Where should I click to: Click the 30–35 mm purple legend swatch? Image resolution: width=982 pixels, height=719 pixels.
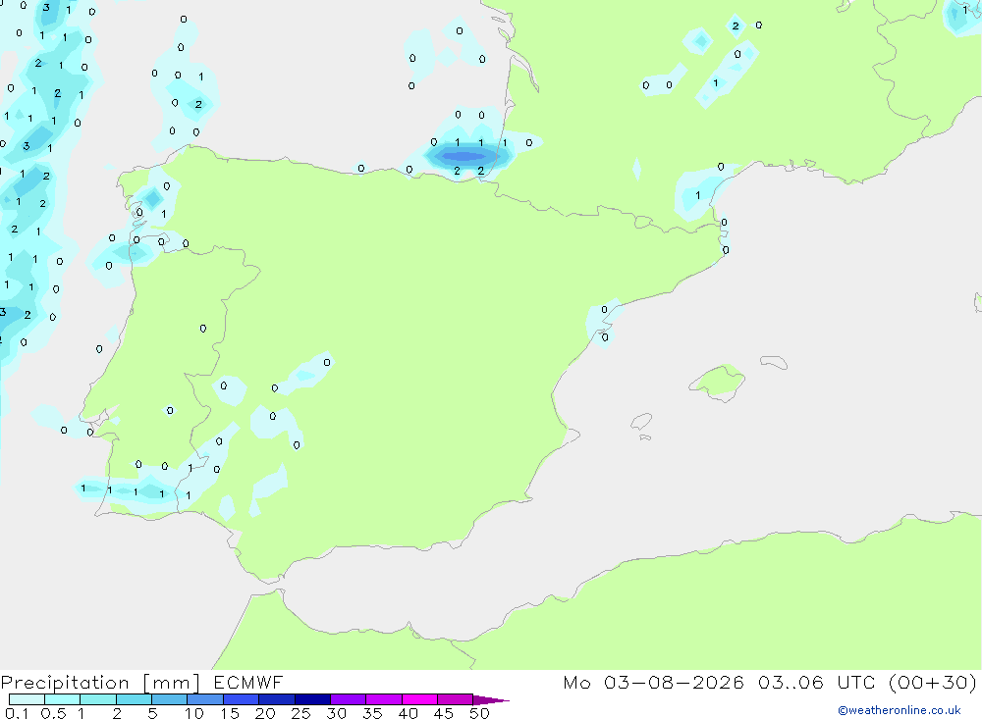348,699
